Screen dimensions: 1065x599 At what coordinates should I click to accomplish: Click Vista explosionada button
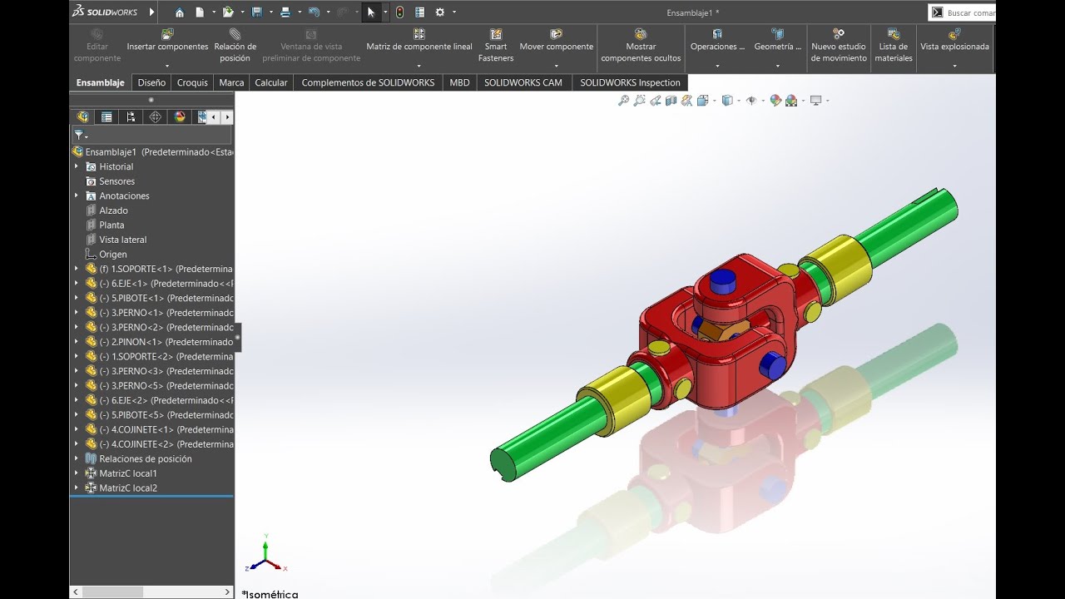point(954,41)
